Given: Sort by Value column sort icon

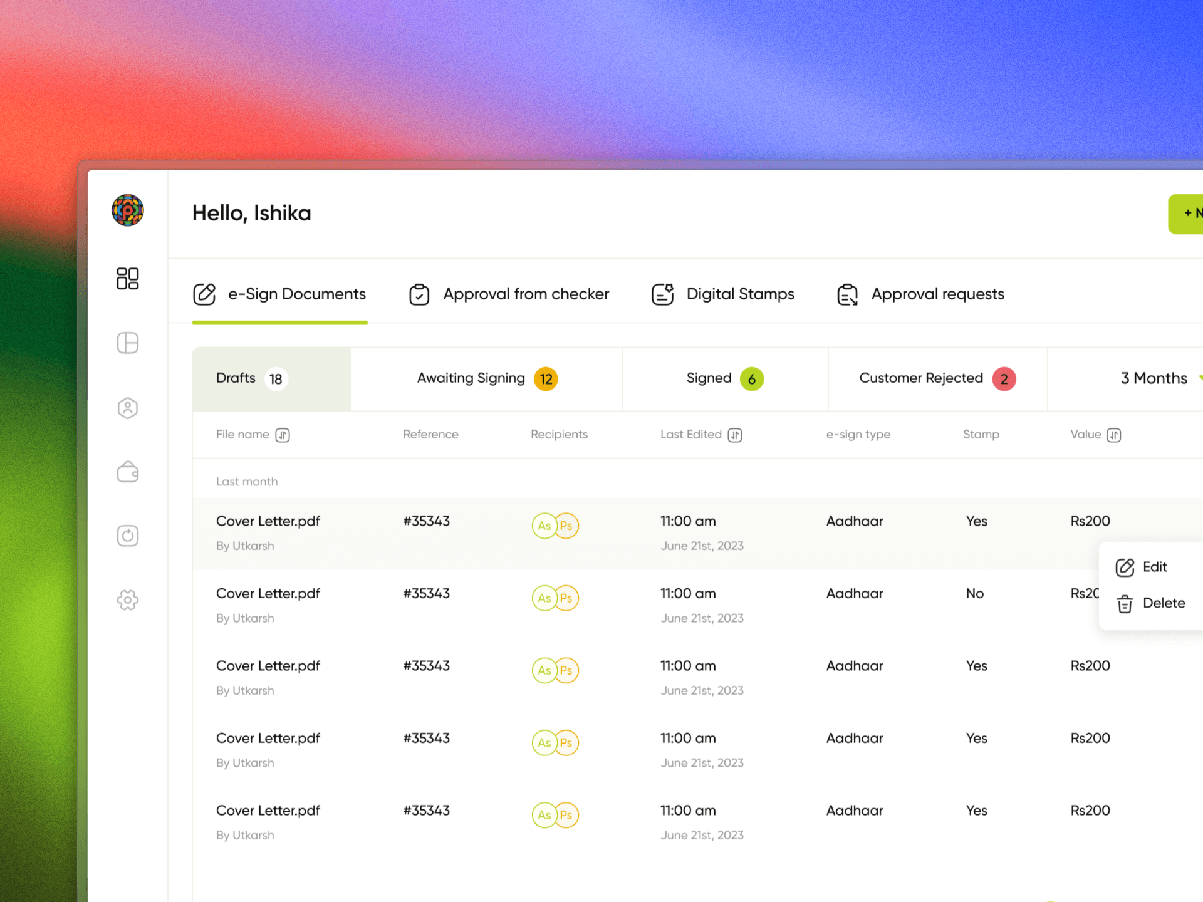Looking at the screenshot, I should tap(1113, 435).
